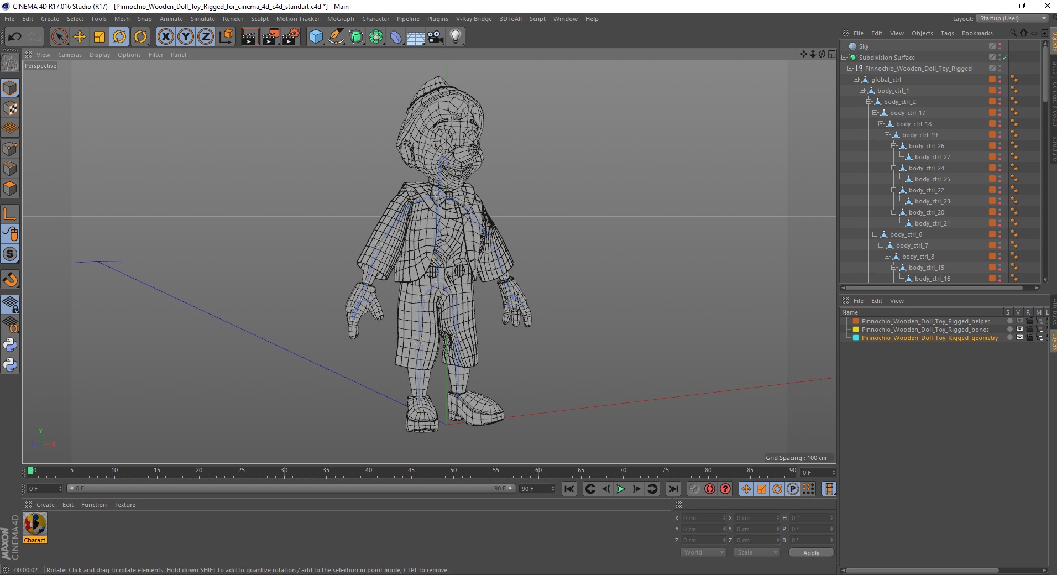Open World coordinate dropdown

(703, 552)
